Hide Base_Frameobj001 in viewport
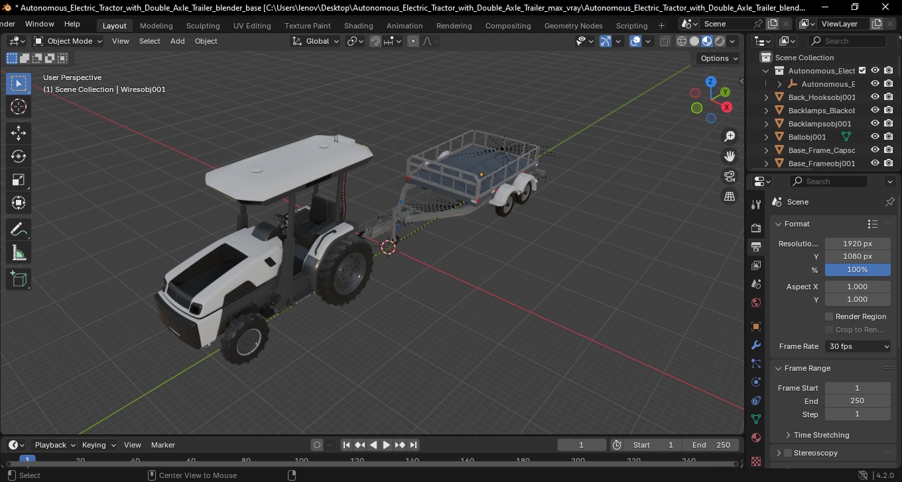 875,163
